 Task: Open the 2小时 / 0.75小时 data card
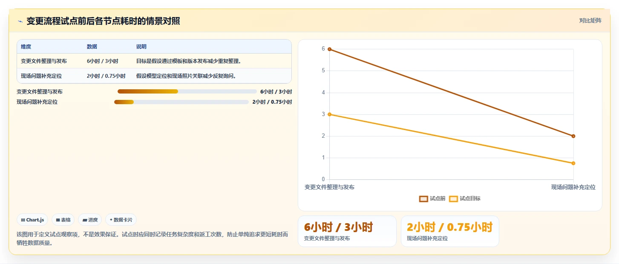coord(450,231)
